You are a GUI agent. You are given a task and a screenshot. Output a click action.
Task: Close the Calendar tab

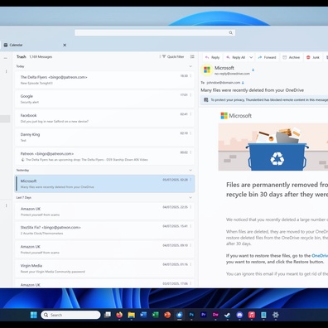click(x=65, y=45)
